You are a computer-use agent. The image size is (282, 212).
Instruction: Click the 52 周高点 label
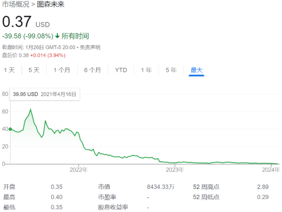click(x=206, y=187)
